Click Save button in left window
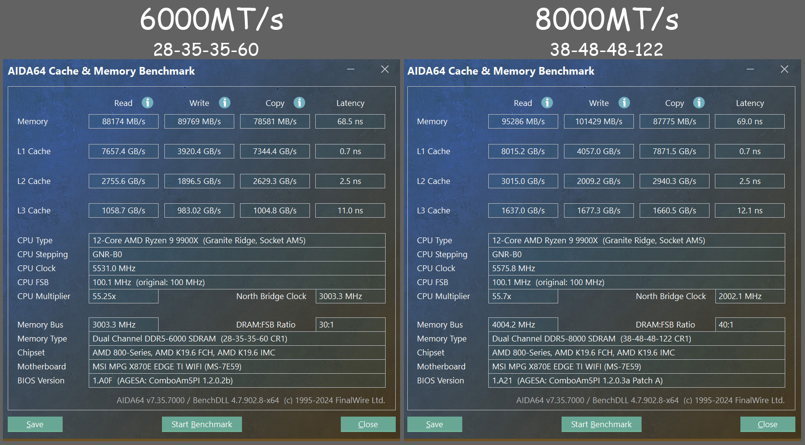The width and height of the screenshot is (805, 445). [35, 424]
